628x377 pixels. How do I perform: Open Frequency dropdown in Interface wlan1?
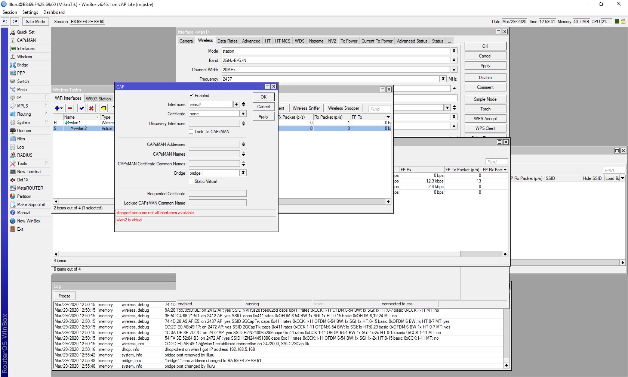coord(443,79)
